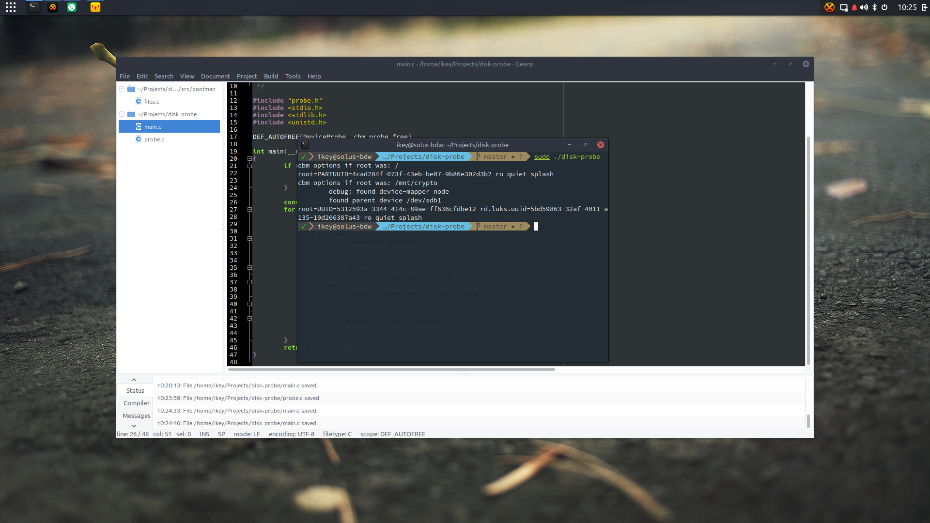Click the orange hexagon system tray icon
The height and width of the screenshot is (523, 930).
tap(830, 7)
